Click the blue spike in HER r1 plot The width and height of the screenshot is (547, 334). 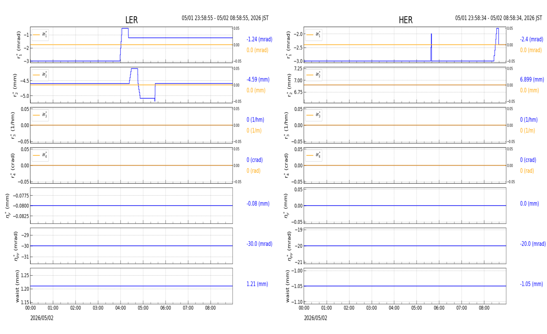coord(431,47)
